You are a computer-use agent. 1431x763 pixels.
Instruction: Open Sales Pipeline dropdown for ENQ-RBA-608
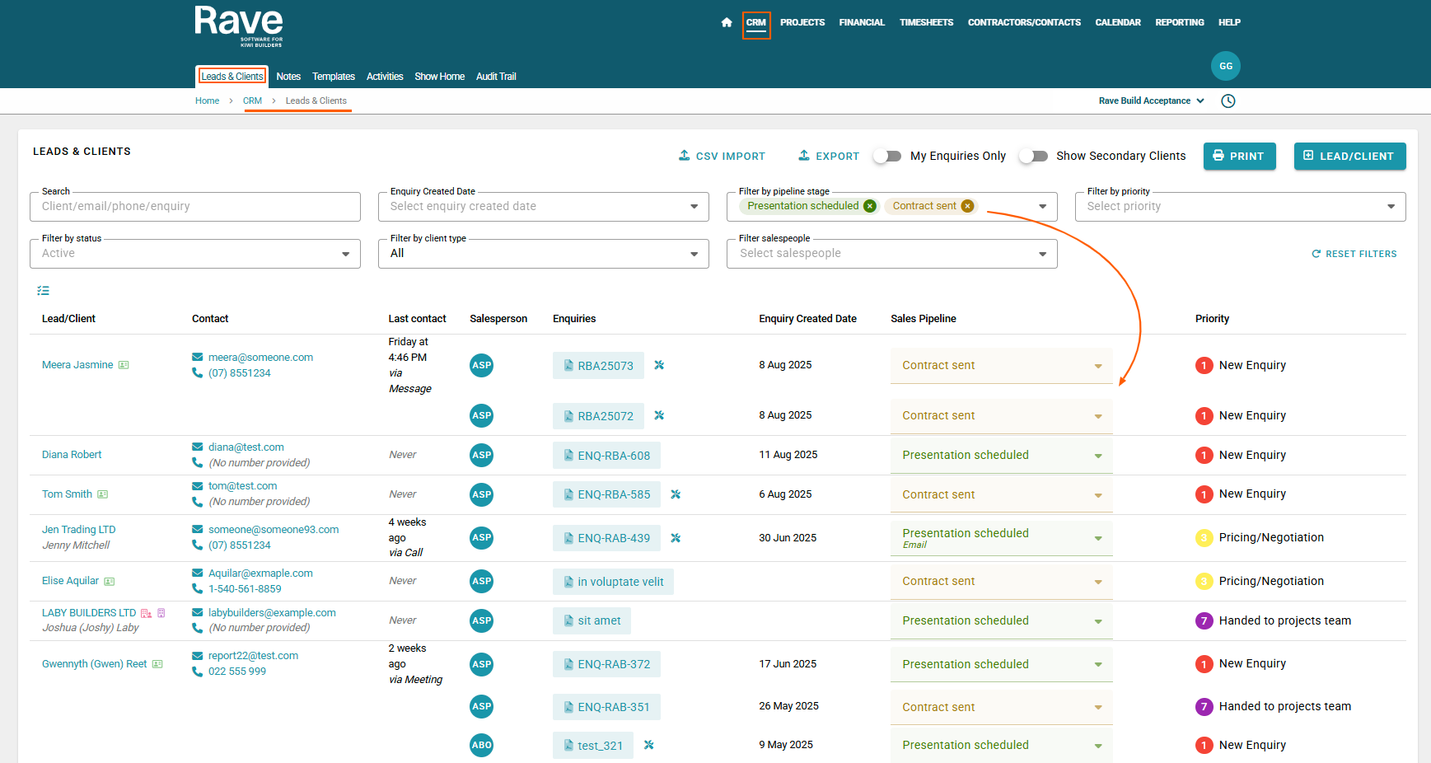pos(1001,455)
